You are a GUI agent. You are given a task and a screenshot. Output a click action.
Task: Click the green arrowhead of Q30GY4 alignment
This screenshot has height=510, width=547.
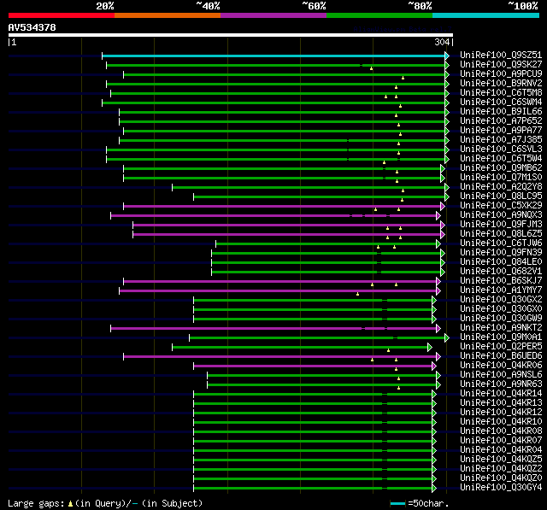434,489
